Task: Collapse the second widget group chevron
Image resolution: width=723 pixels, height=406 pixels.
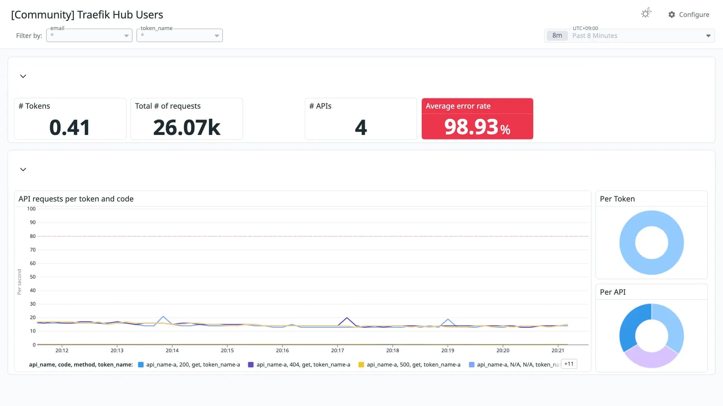Action: [23, 170]
